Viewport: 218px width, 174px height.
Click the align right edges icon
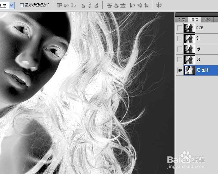click(x=97, y=5)
